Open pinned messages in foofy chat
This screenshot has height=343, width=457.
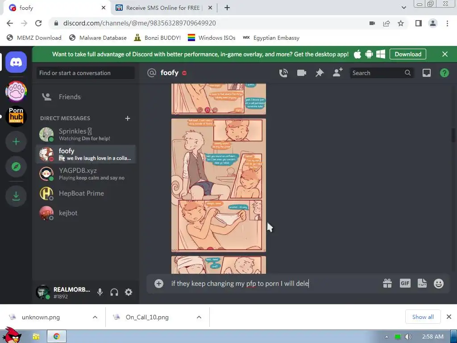320,73
